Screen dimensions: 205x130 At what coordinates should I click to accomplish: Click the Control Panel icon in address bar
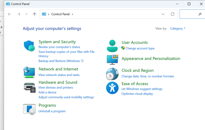coord(44,14)
